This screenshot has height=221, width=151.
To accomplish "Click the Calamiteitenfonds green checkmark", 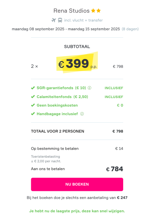I will pos(33,97).
